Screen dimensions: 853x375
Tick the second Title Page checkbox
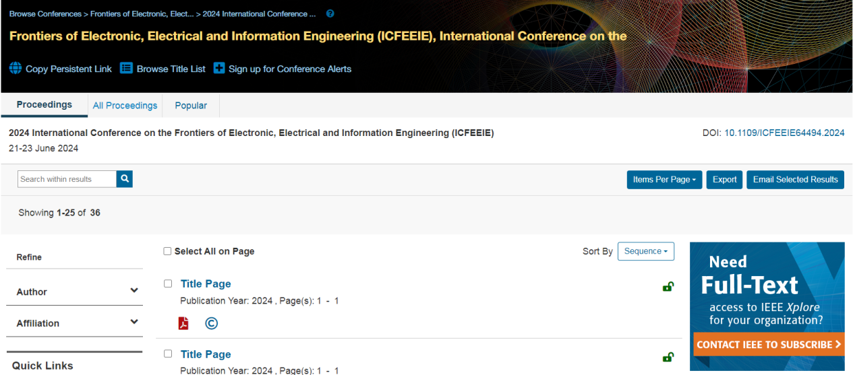pyautogui.click(x=168, y=354)
